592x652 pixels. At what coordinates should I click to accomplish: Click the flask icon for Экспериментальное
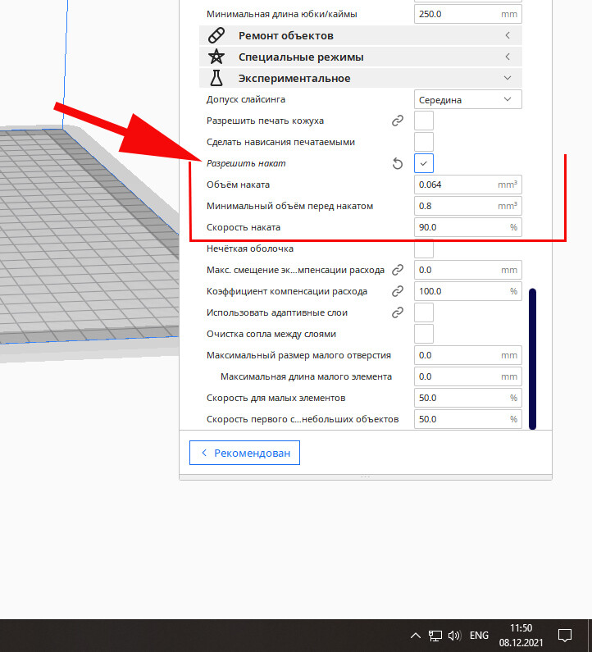coord(216,78)
